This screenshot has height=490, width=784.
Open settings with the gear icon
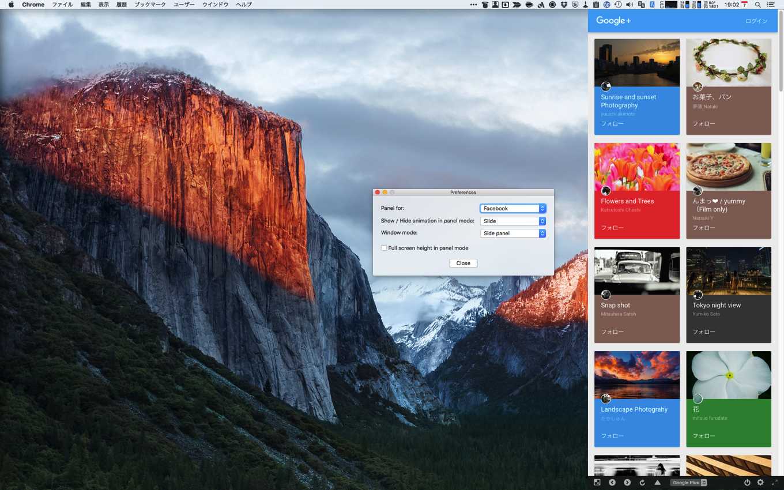760,483
